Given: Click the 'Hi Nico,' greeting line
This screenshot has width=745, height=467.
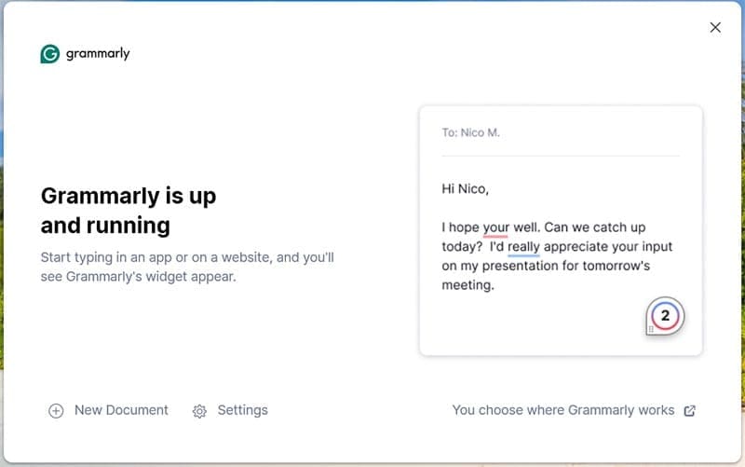Looking at the screenshot, I should [465, 189].
